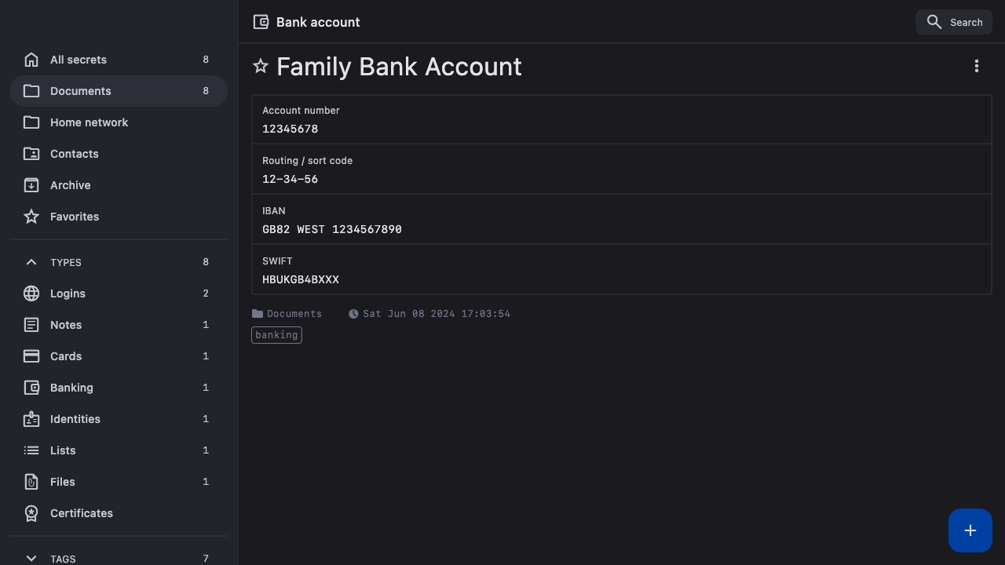The height and width of the screenshot is (565, 1005).
Task: Open the Logins globe icon
Action: (31, 293)
